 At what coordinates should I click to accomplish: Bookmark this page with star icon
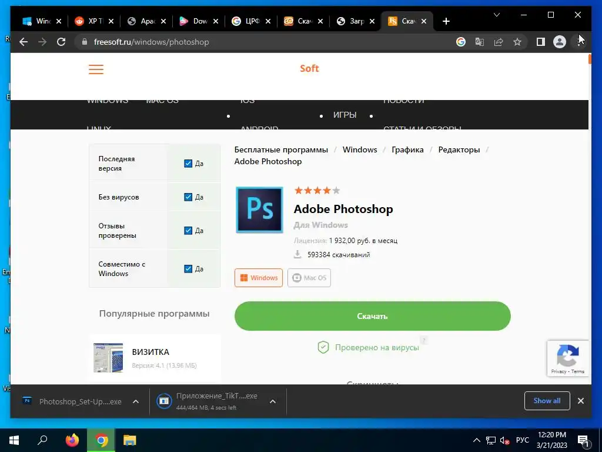(517, 42)
